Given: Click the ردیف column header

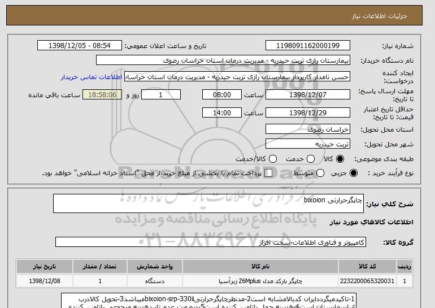Looking at the screenshot, I should [x=404, y=266].
